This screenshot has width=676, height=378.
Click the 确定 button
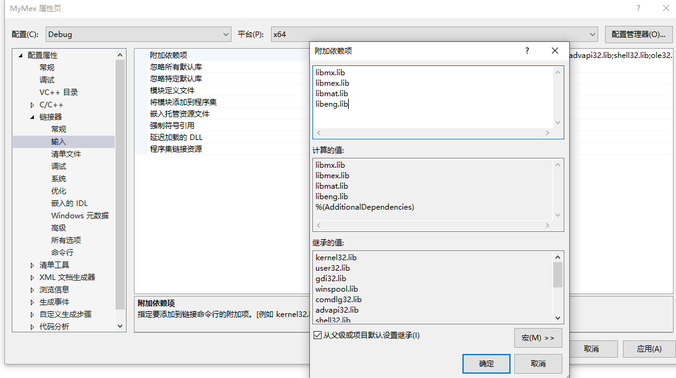486,363
